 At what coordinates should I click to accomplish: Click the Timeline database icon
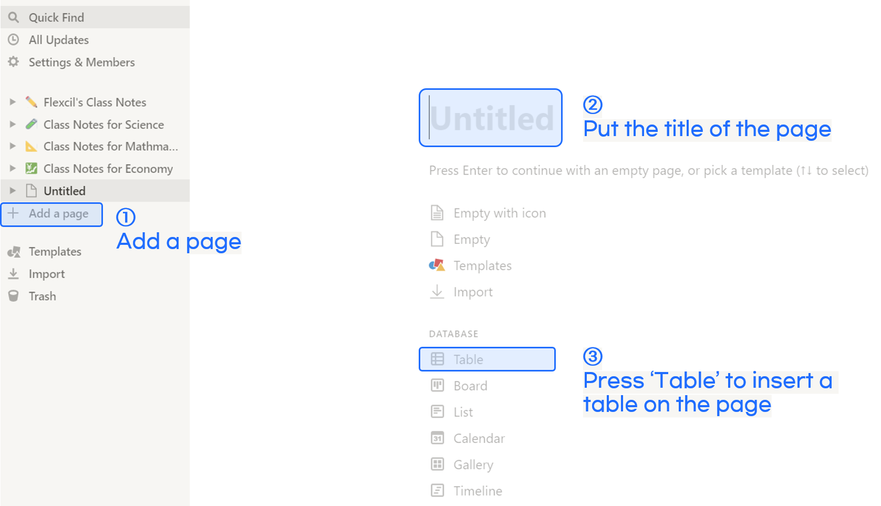coord(437,490)
